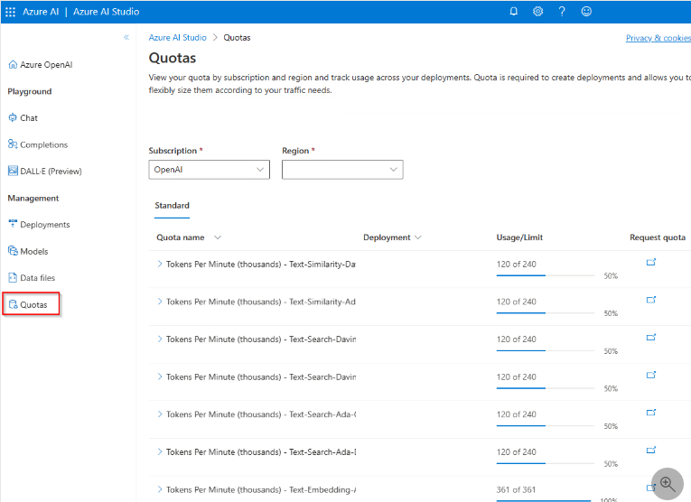Viewport: 691px width, 502px height.
Task: Open the Subscription dropdown
Action: click(x=210, y=170)
